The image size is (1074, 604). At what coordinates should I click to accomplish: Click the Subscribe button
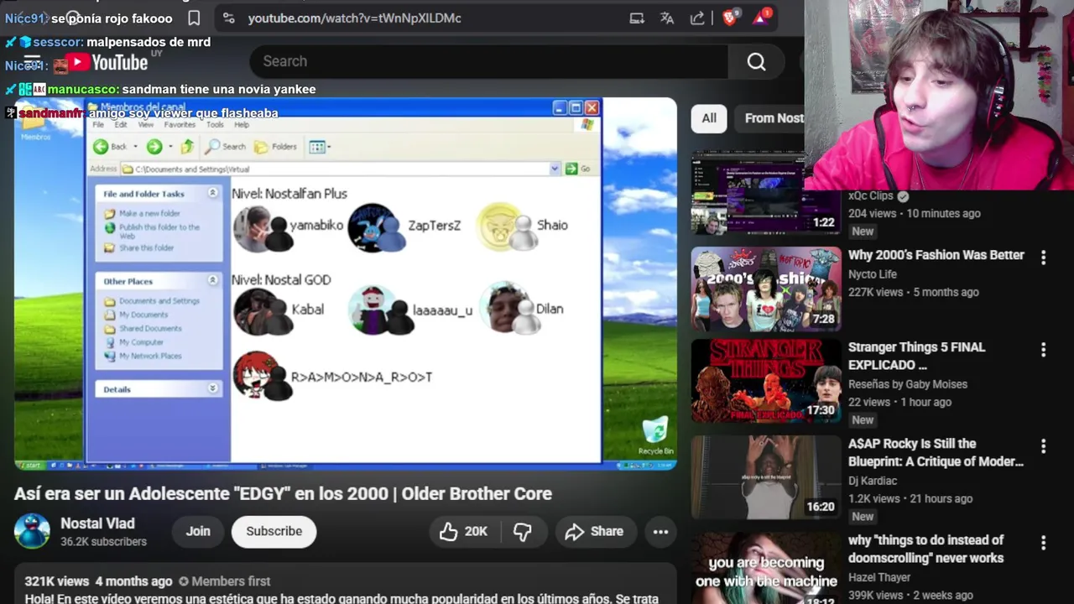[x=274, y=531]
